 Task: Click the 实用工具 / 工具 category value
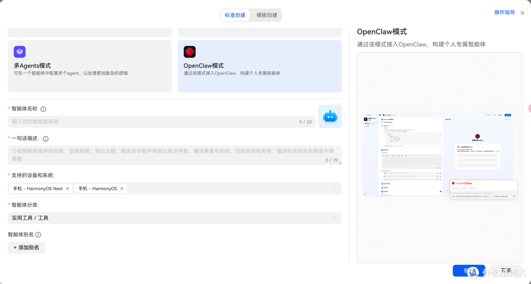tap(30, 218)
